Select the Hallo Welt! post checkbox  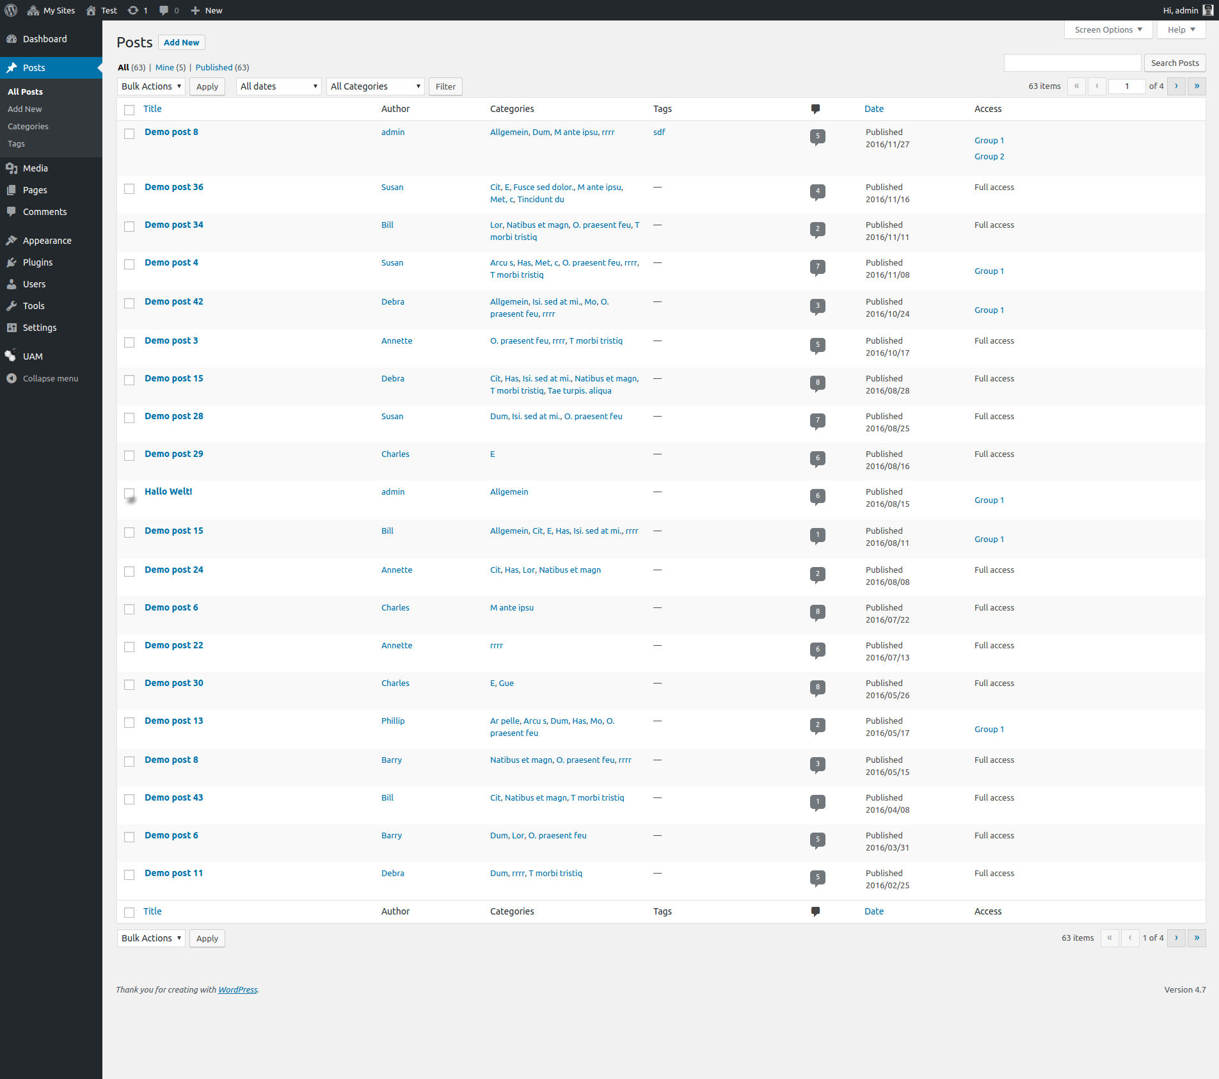click(x=129, y=493)
